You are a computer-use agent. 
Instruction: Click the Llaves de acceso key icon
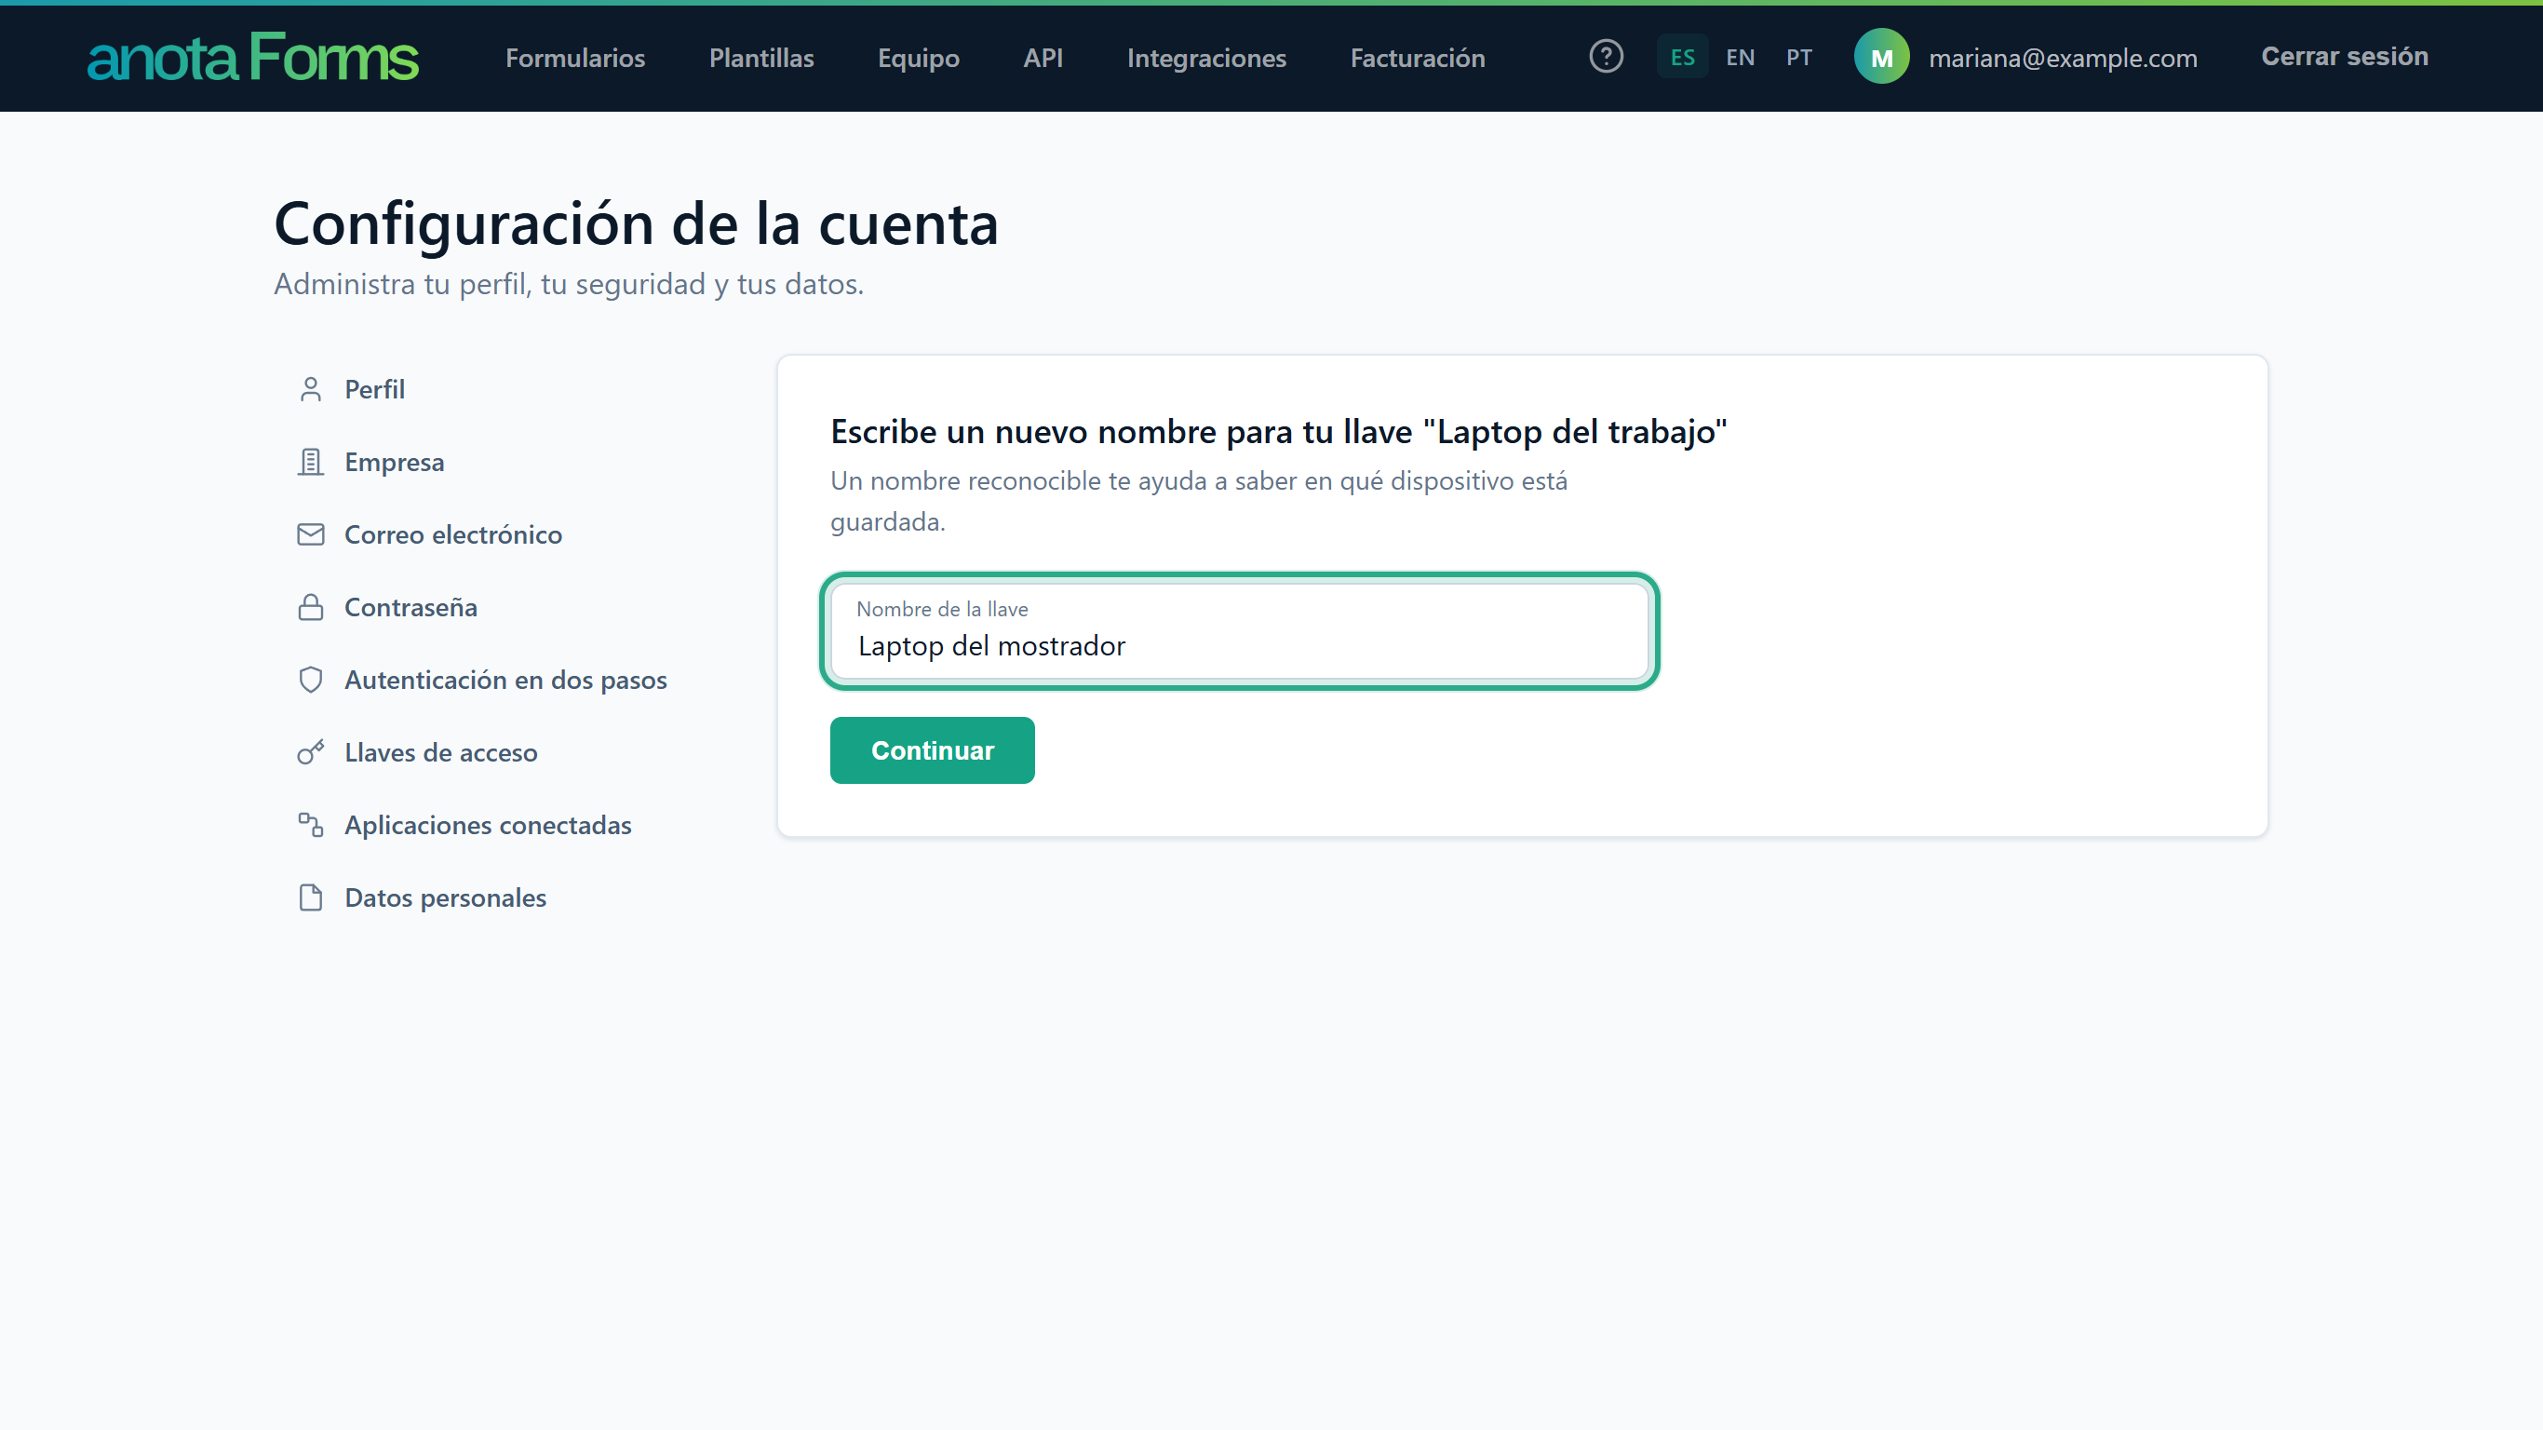coord(311,752)
